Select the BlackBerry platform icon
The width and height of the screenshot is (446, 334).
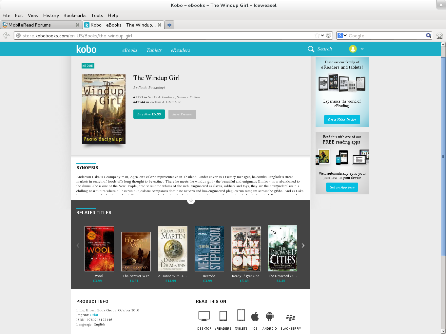point(291,317)
